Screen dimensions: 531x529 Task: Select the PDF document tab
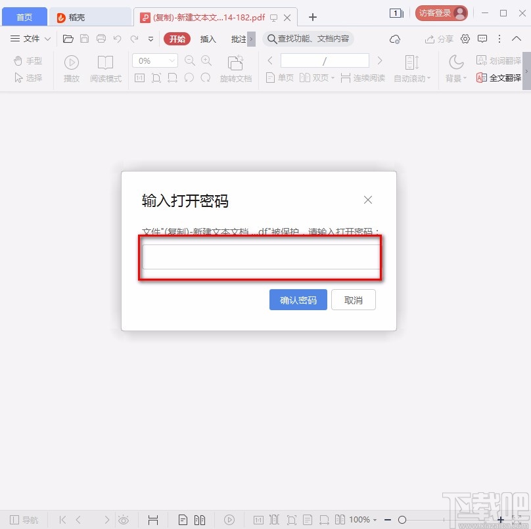pos(208,17)
